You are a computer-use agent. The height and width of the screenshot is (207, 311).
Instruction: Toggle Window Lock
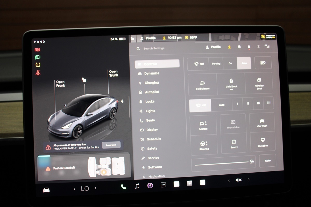[259, 83]
